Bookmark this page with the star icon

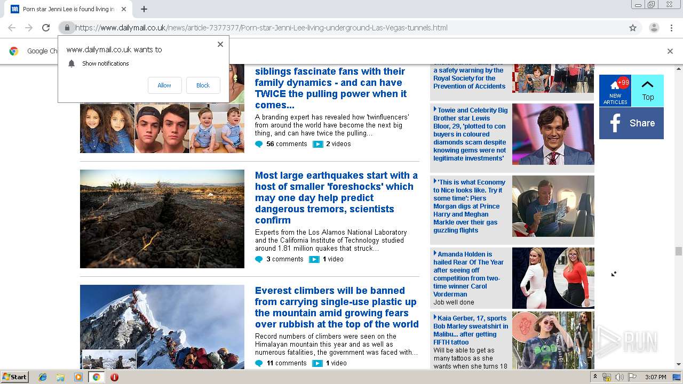(633, 28)
